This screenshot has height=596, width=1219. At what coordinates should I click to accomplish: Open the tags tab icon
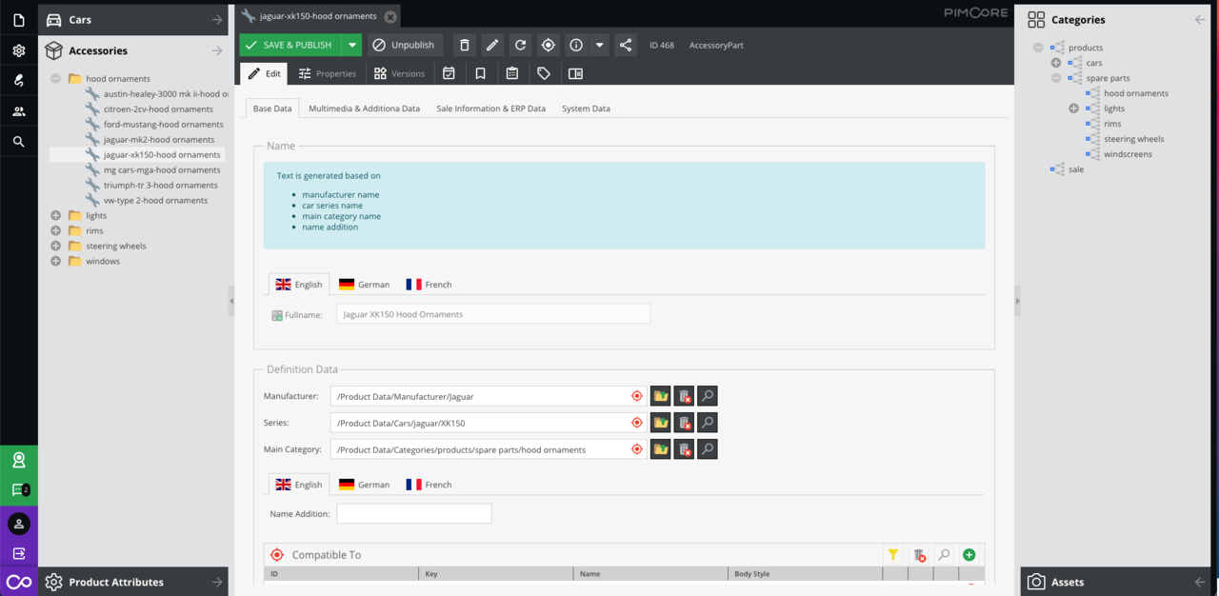544,73
